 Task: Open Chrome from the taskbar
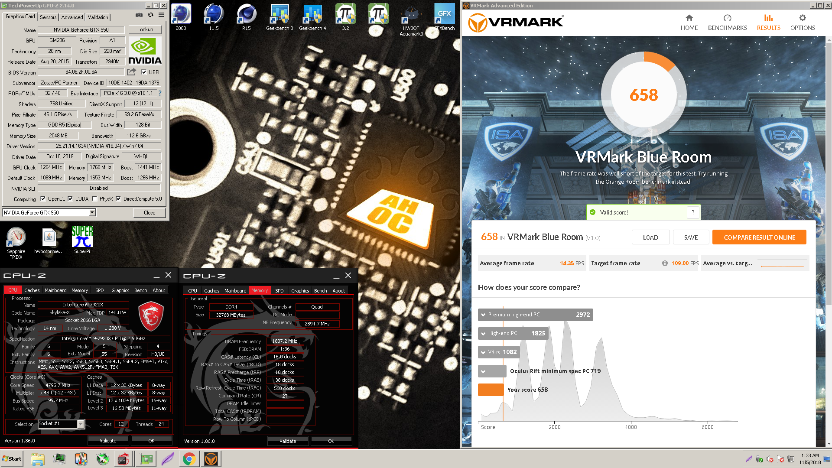click(x=189, y=459)
